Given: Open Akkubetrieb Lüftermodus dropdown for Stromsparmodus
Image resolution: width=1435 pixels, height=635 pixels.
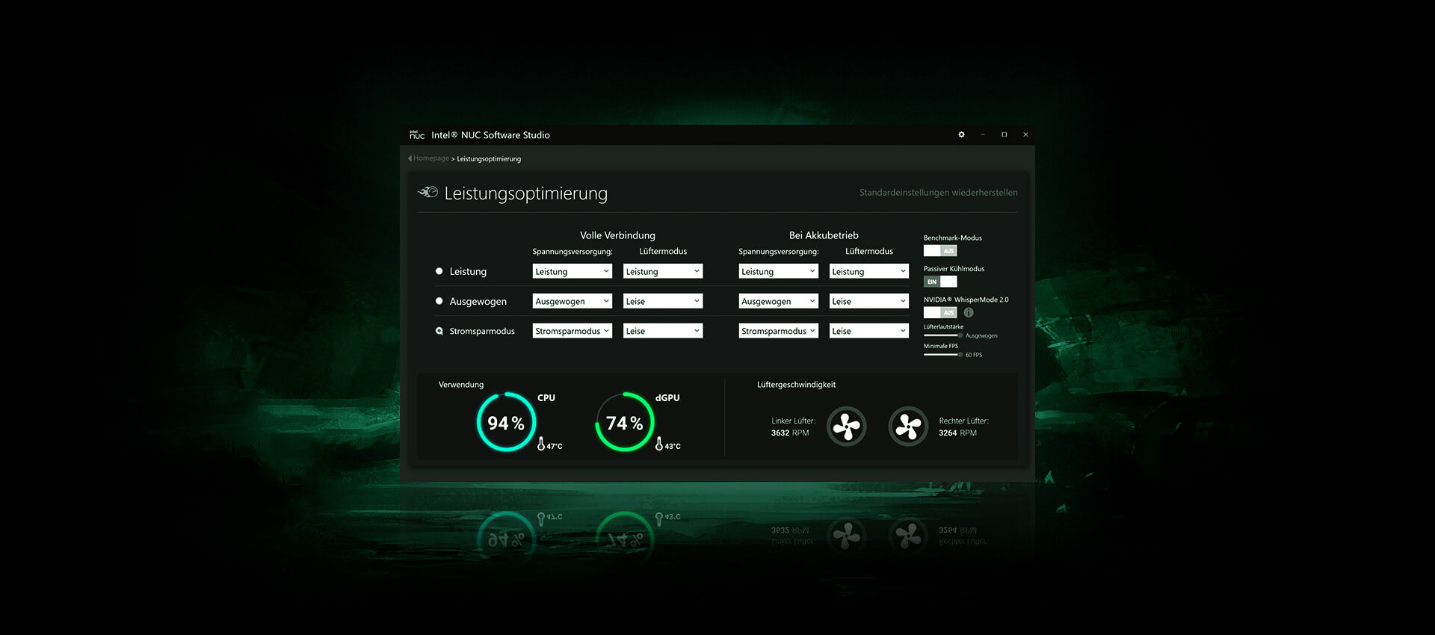Looking at the screenshot, I should point(869,331).
